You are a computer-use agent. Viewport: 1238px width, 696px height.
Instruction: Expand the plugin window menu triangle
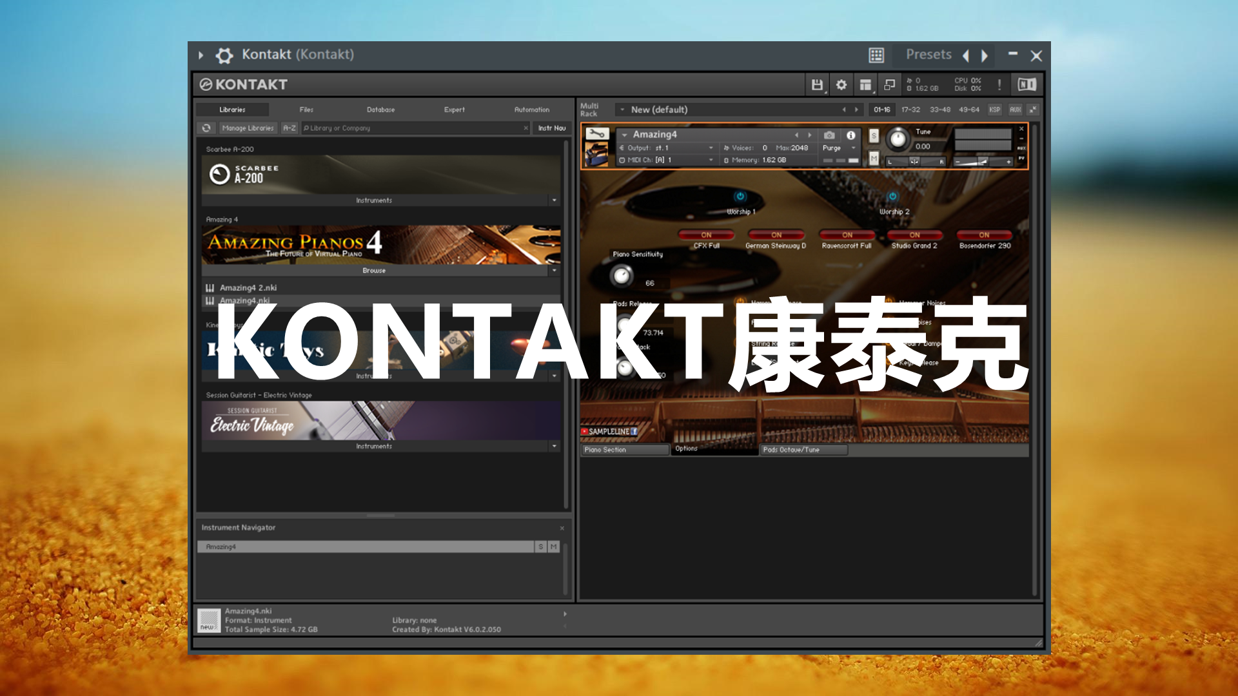[201, 55]
